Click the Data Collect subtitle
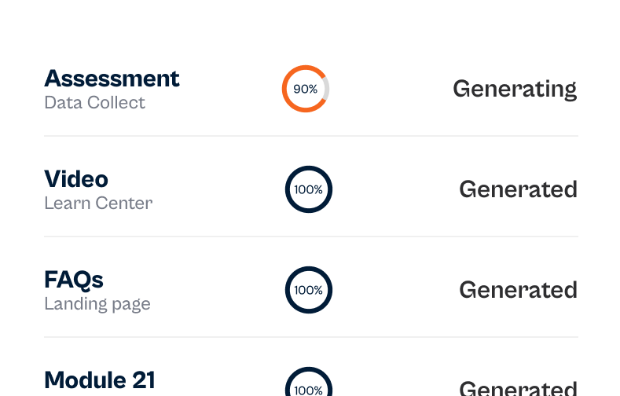Viewport: 620px width, 396px height. 94,103
